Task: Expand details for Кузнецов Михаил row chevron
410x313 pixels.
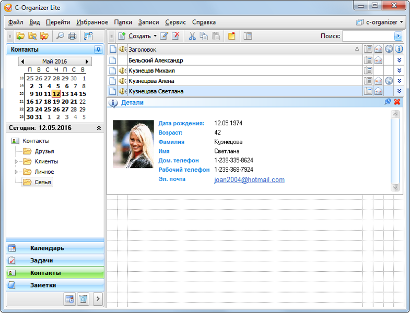Action: pos(399,71)
